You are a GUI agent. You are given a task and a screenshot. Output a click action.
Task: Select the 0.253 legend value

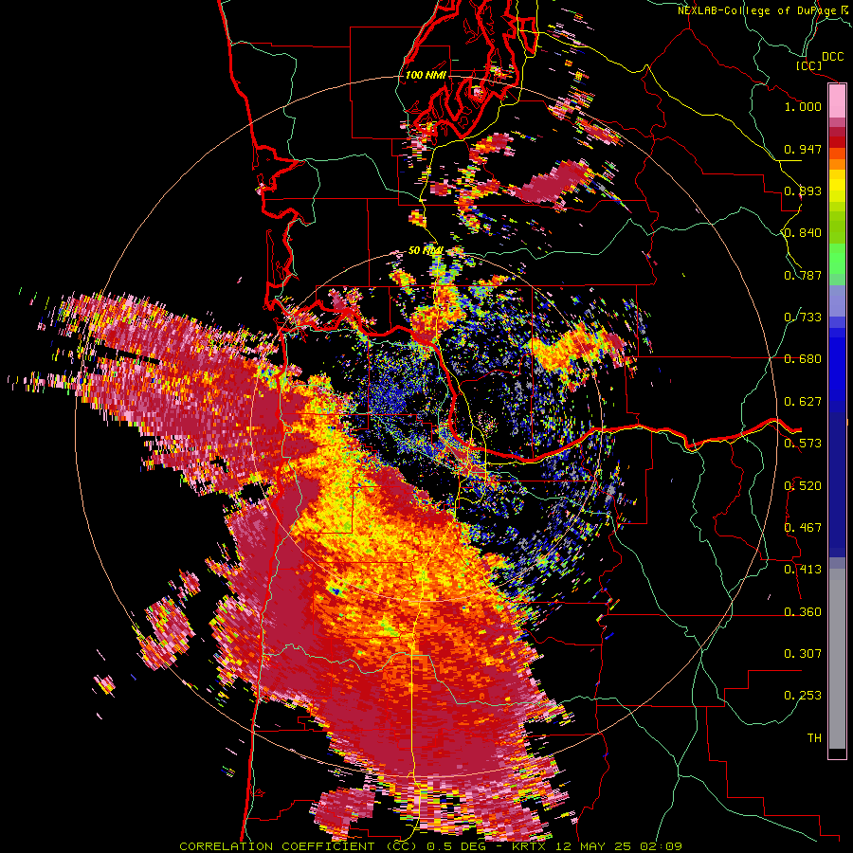click(803, 696)
